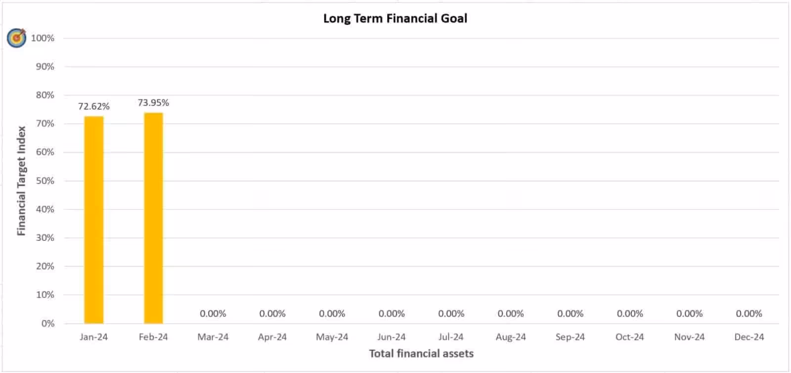Select the Feb-24 axis label
Image resolution: width=791 pixels, height=373 pixels.
coord(153,337)
